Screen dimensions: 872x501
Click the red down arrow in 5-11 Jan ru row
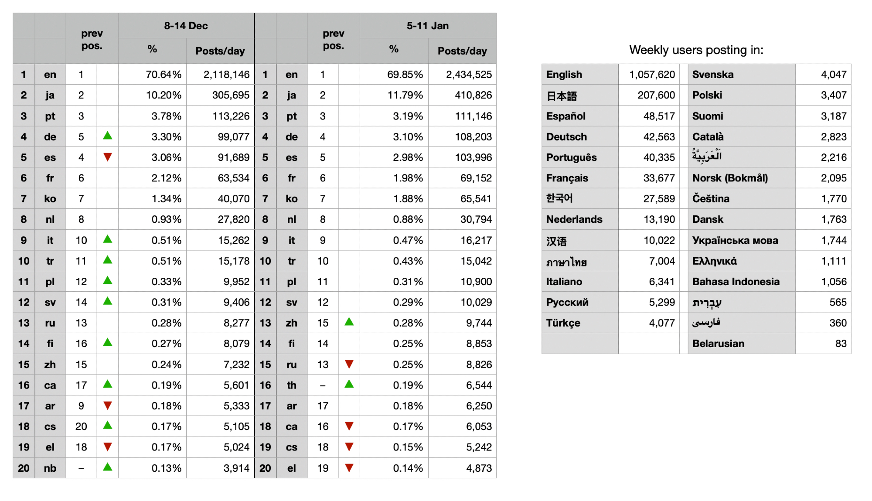(349, 364)
